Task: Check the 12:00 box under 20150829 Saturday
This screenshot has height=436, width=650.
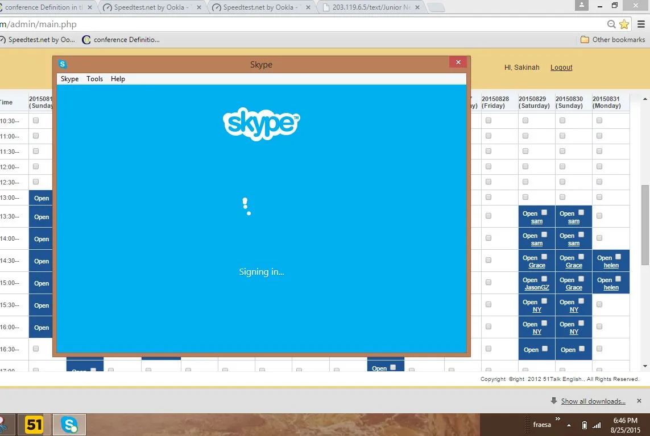Action: pos(525,167)
